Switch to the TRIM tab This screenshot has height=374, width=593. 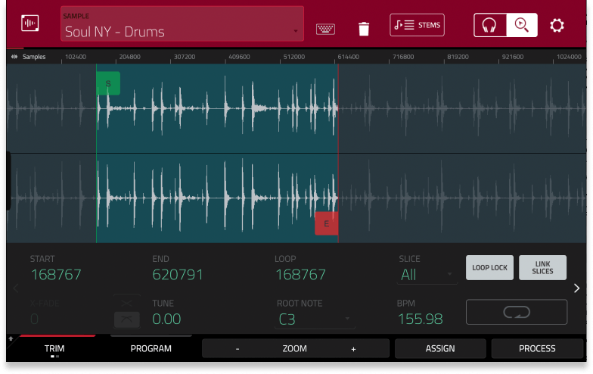click(x=54, y=349)
